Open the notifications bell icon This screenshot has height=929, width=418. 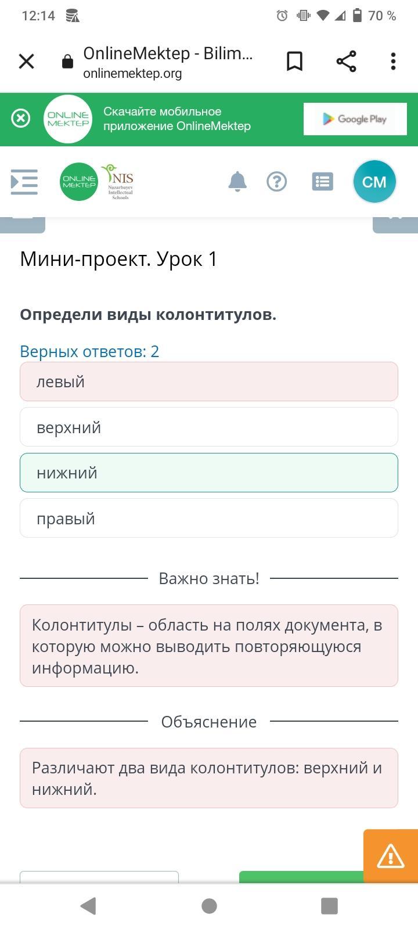(237, 182)
